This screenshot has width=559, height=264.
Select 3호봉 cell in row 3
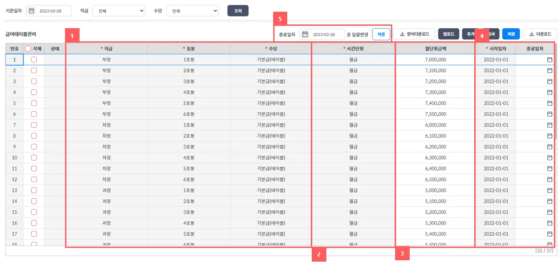click(x=188, y=81)
